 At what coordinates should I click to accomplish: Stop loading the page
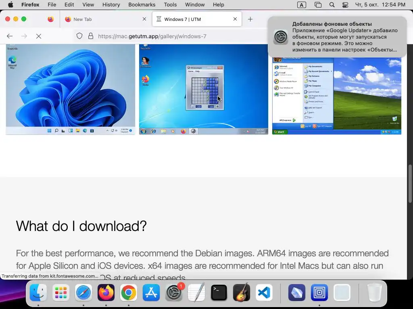[39, 36]
